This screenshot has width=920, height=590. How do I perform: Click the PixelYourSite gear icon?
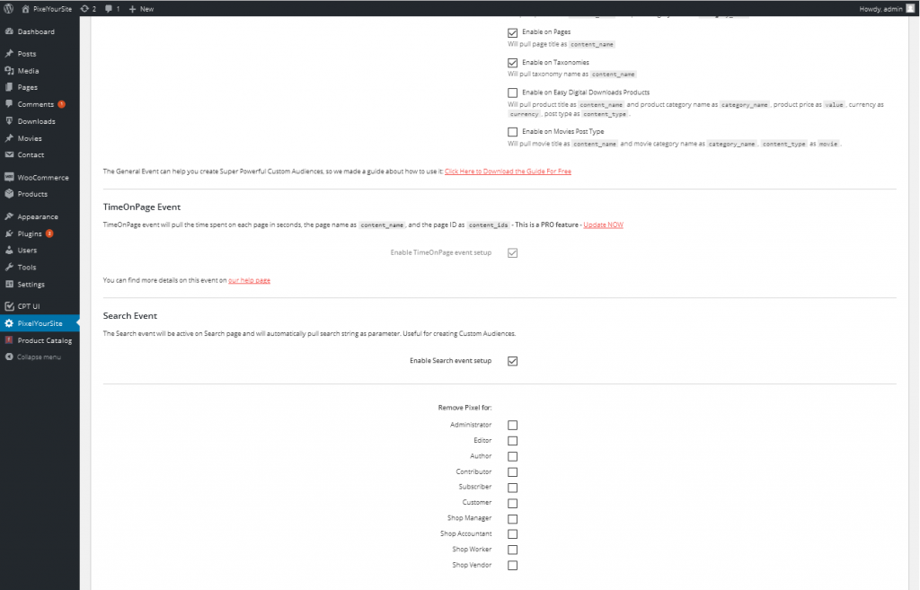pyautogui.click(x=9, y=323)
